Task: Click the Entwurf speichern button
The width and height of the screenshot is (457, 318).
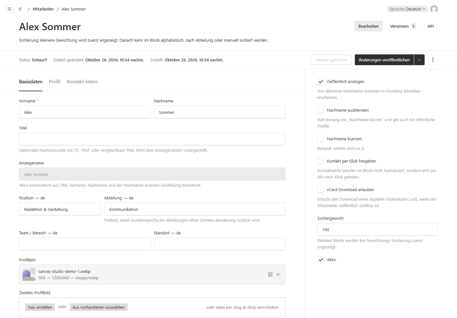Action: 331,60
